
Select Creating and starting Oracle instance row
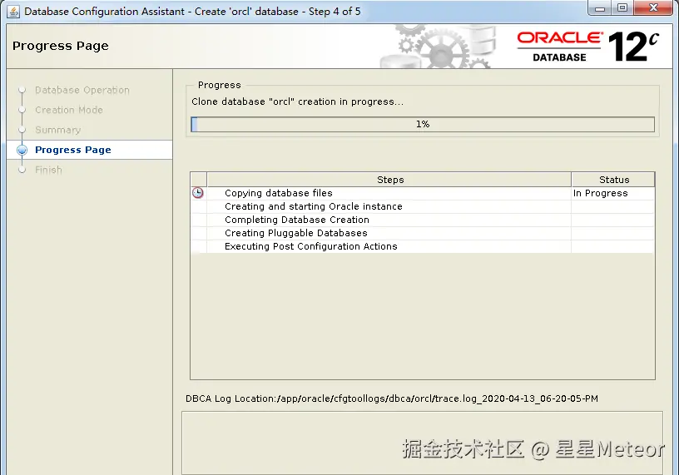click(423, 206)
